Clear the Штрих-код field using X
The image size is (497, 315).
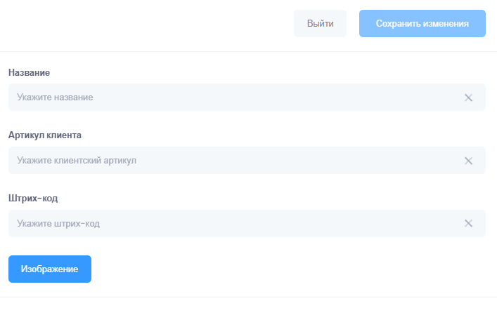click(468, 224)
